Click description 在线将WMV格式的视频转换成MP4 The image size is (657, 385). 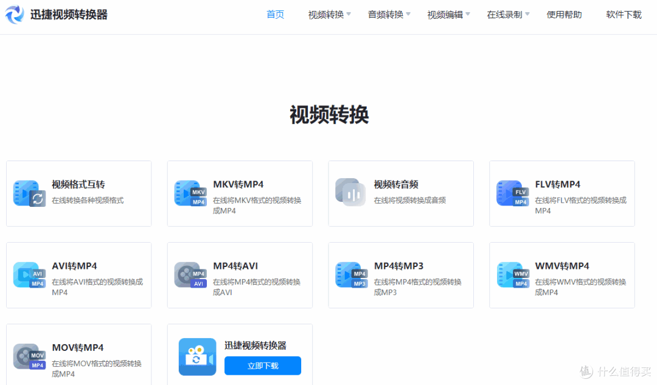pyautogui.click(x=580, y=287)
